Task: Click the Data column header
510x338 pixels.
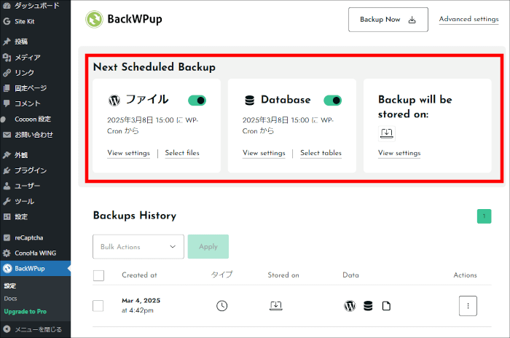Action: tap(350, 275)
